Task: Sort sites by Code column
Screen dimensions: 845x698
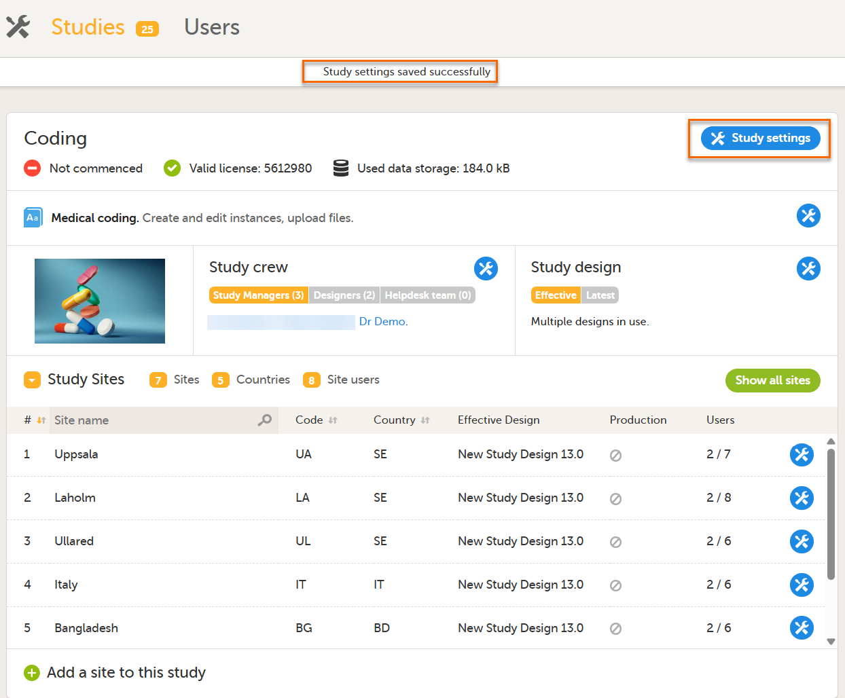Action: [x=333, y=420]
